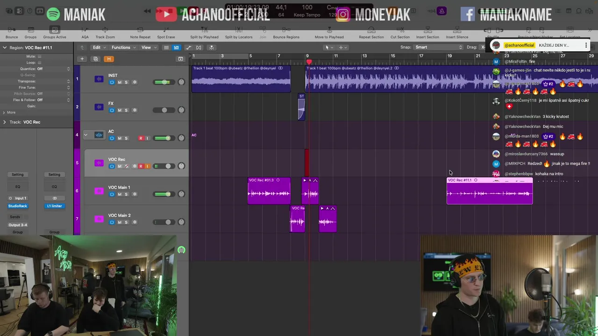Click the add new track plus button
This screenshot has height=336, width=598.
pos(82,59)
